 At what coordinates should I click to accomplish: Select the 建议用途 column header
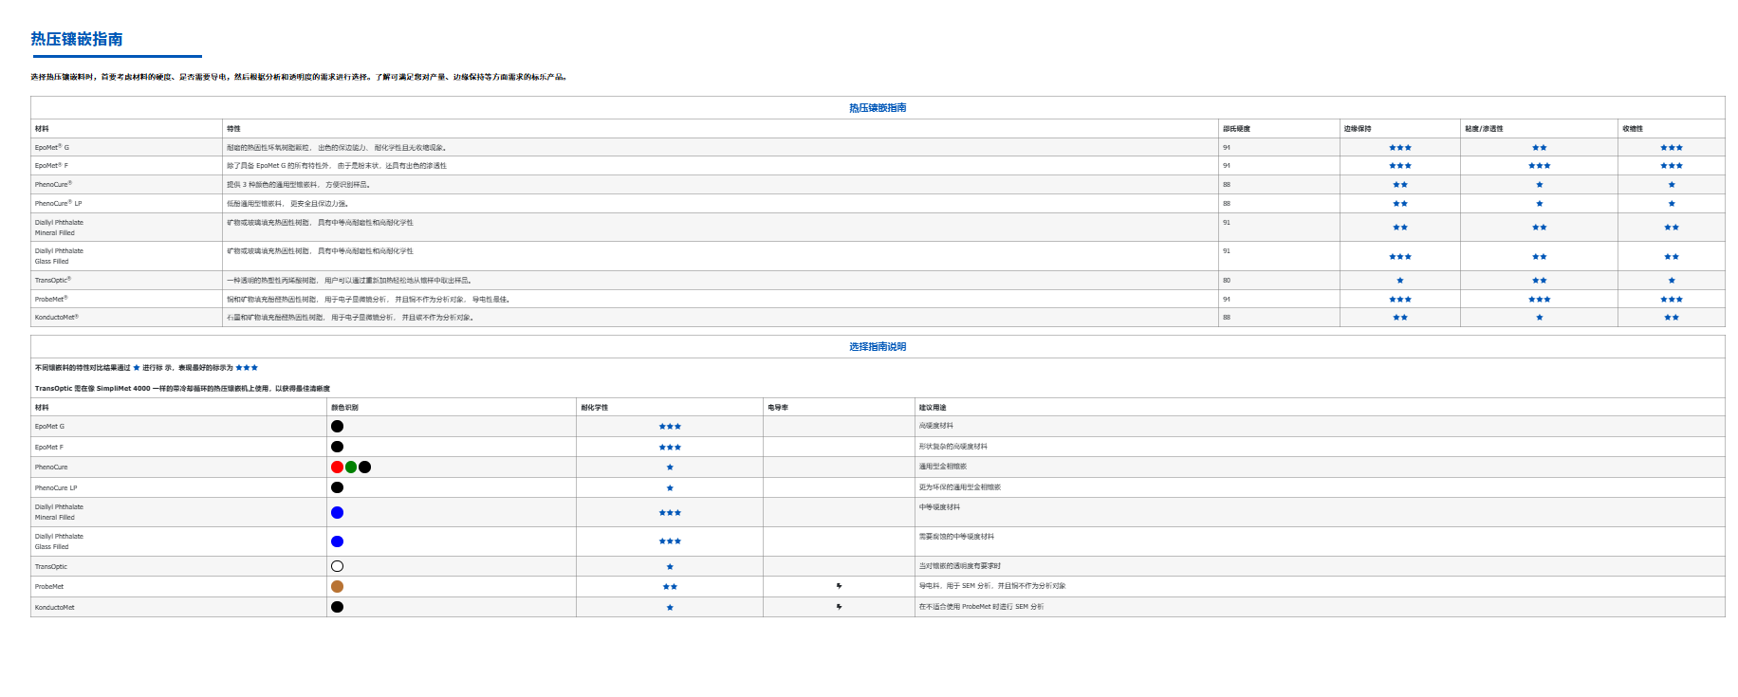pyautogui.click(x=933, y=408)
